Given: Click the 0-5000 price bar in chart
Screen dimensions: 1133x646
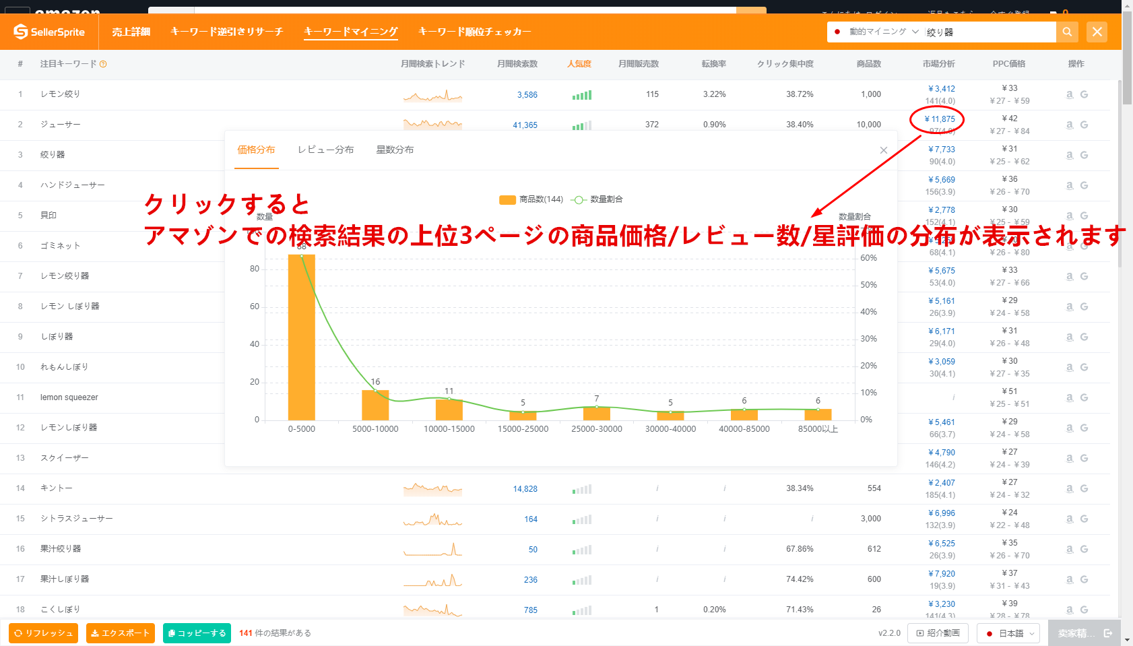Looking at the screenshot, I should [301, 337].
